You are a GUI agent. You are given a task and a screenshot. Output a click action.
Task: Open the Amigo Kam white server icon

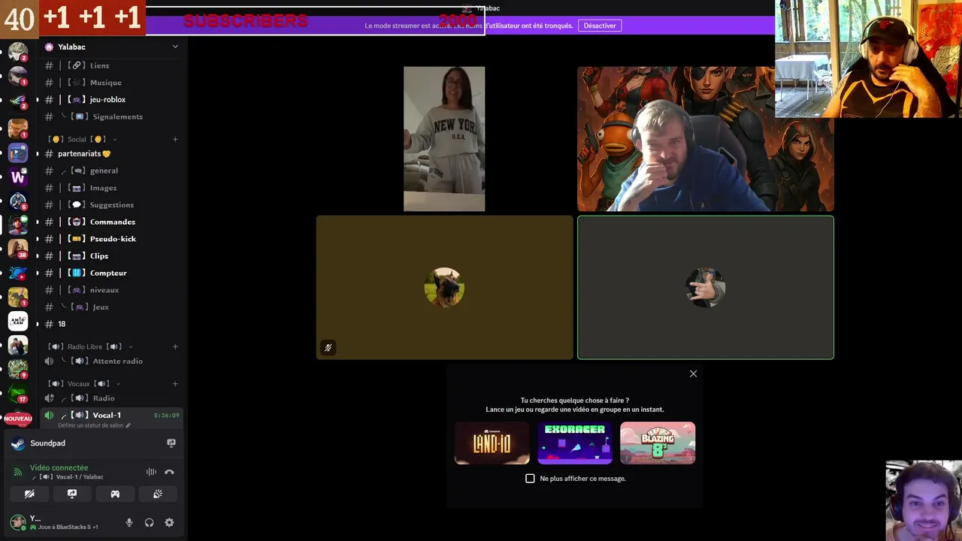click(x=18, y=321)
